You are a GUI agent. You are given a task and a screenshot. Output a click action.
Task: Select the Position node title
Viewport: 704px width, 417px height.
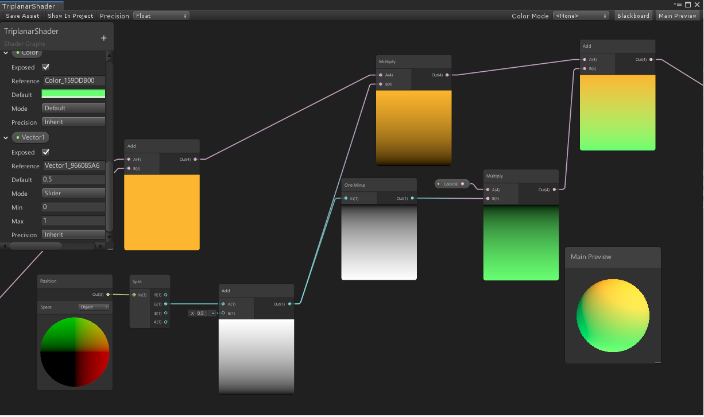click(48, 281)
